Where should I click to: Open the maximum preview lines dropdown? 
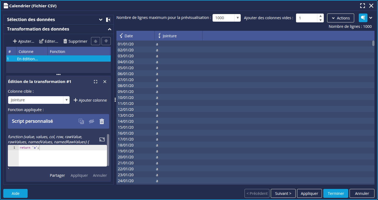[x=237, y=18]
